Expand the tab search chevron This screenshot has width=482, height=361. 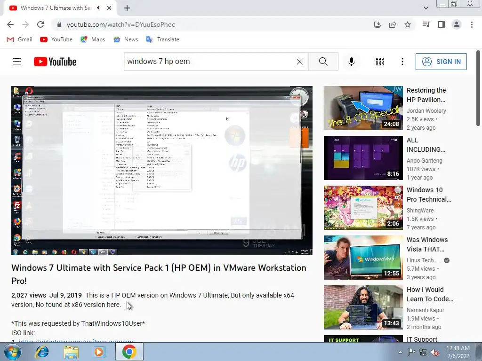(x=426, y=8)
